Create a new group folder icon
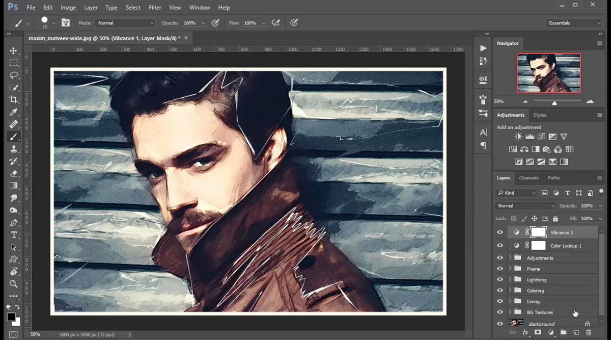The height and width of the screenshot is (340, 611). (x=564, y=332)
